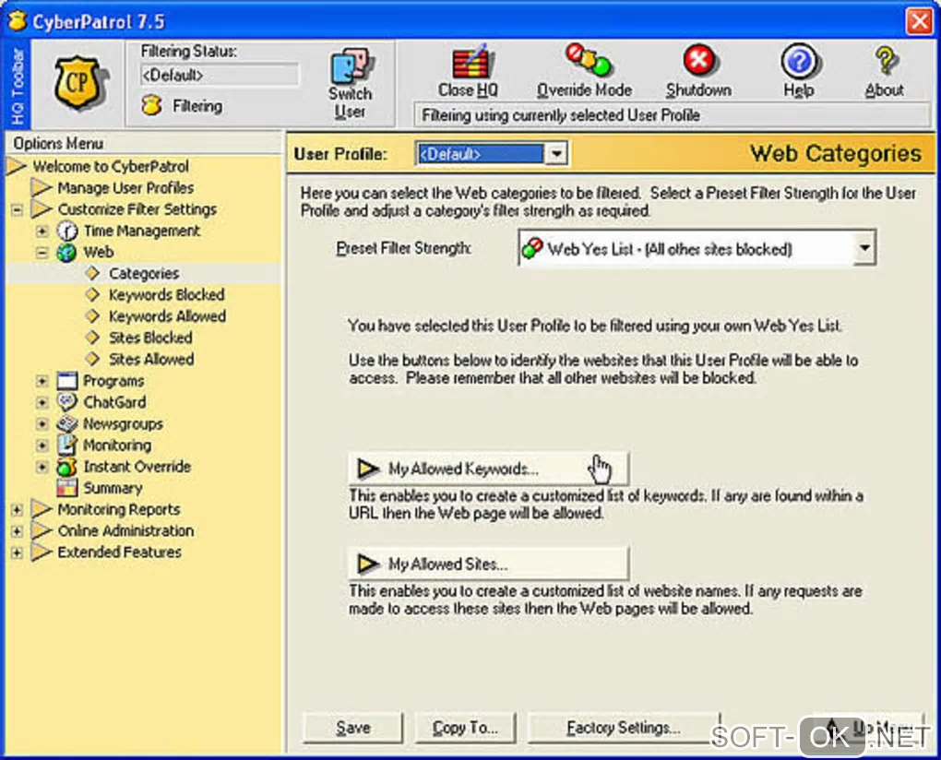This screenshot has height=760, width=941.
Task: Click the CP shield badge logo
Action: (80, 82)
